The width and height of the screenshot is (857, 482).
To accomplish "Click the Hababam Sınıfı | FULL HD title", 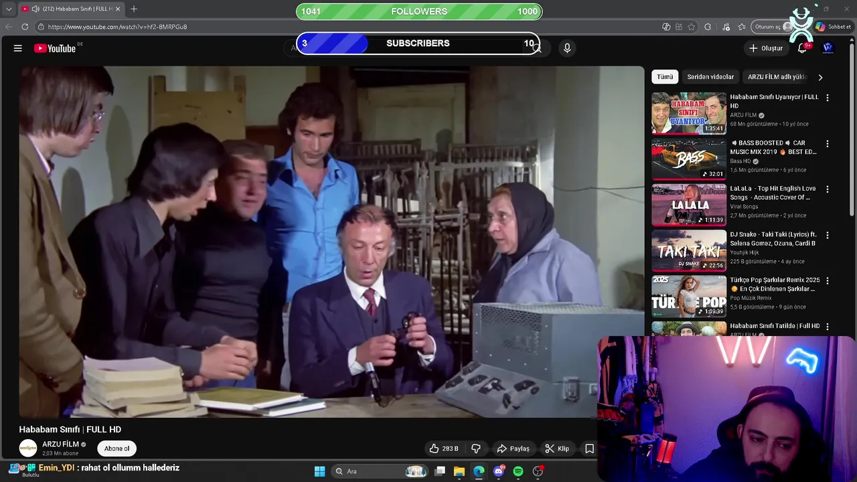I will coord(70,429).
